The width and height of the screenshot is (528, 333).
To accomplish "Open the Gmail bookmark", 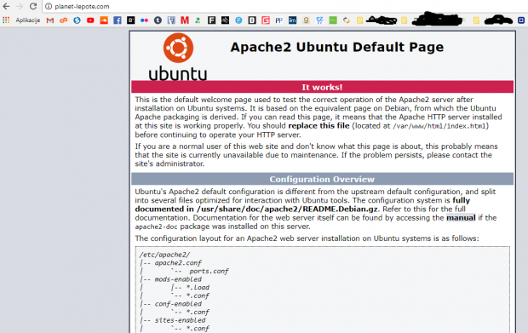I will click(x=50, y=20).
